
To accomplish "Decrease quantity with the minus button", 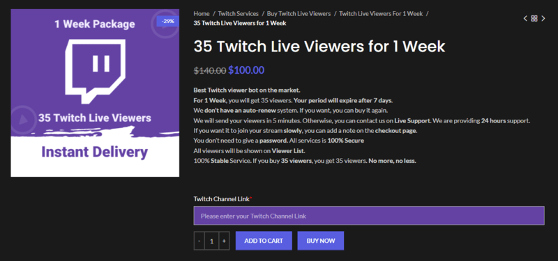I will click(x=199, y=241).
